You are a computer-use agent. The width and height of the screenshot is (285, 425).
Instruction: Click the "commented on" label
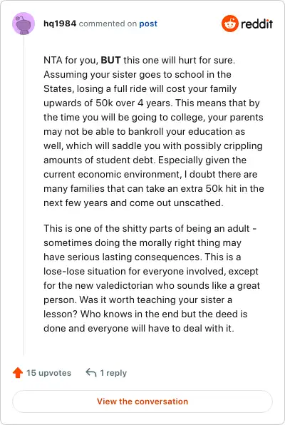click(108, 24)
